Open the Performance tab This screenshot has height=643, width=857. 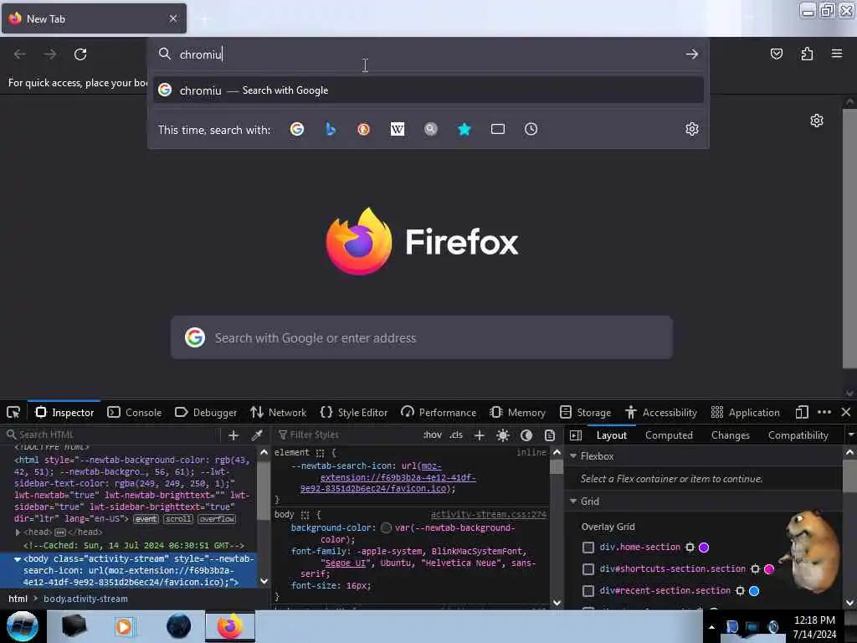[x=439, y=412]
